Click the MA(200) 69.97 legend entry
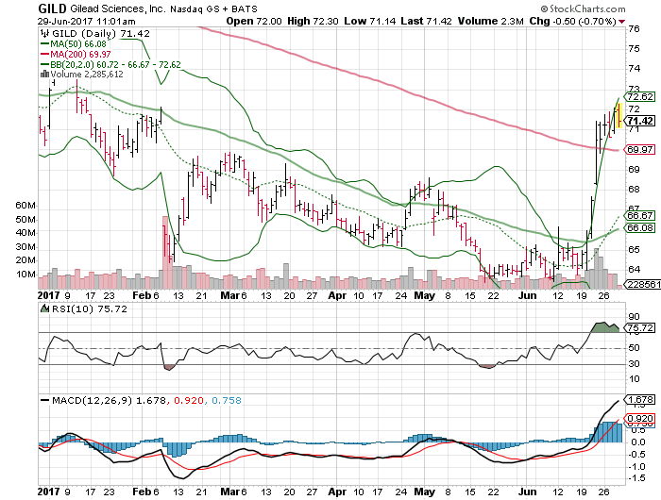Viewport: 661px width, 500px height. [x=80, y=55]
